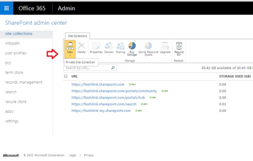The width and height of the screenshot is (253, 161).
Task: Click the search magnifier icon
Action: pyautogui.click(x=113, y=68)
